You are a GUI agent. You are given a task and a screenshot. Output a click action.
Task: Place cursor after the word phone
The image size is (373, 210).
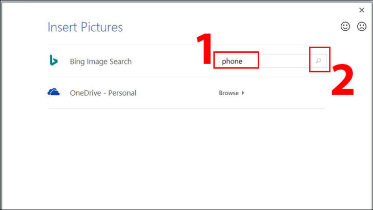pos(243,61)
